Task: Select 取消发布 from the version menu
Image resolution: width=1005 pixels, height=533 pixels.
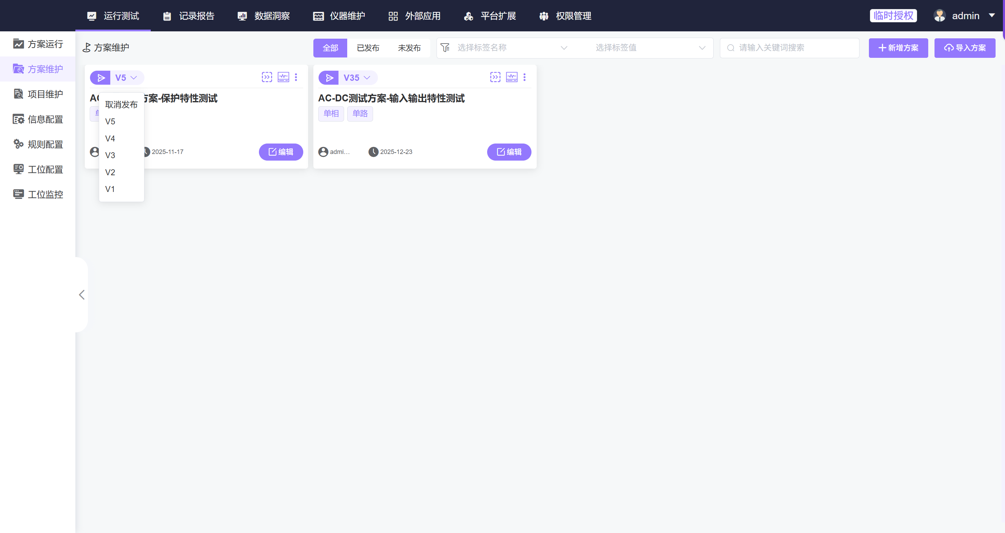Action: [x=121, y=104]
